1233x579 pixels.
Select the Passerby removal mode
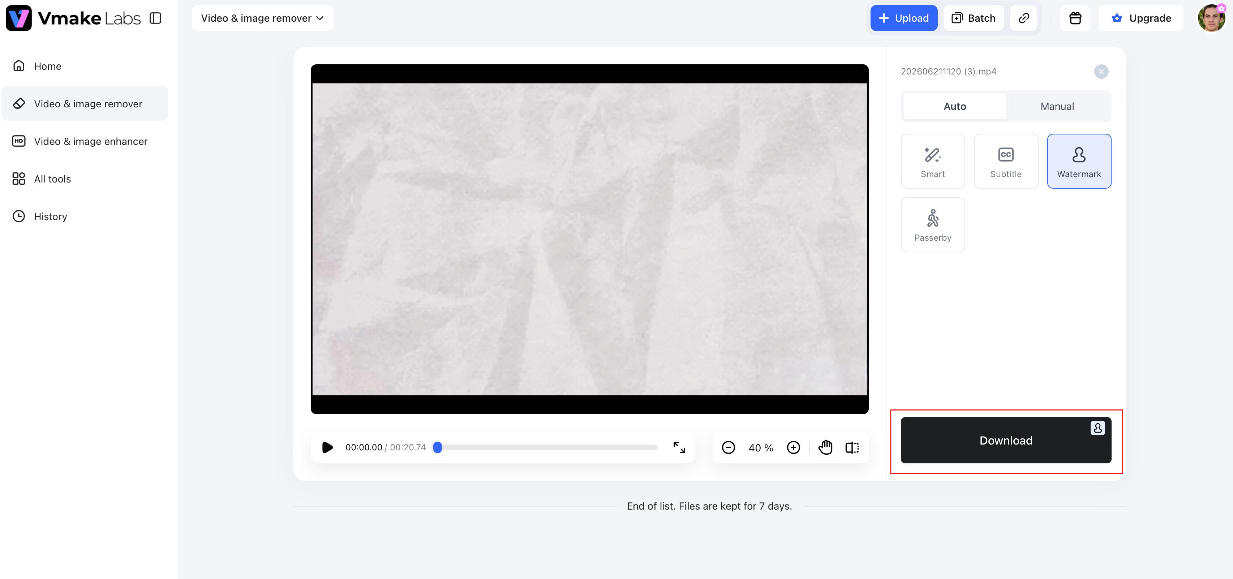pos(932,224)
